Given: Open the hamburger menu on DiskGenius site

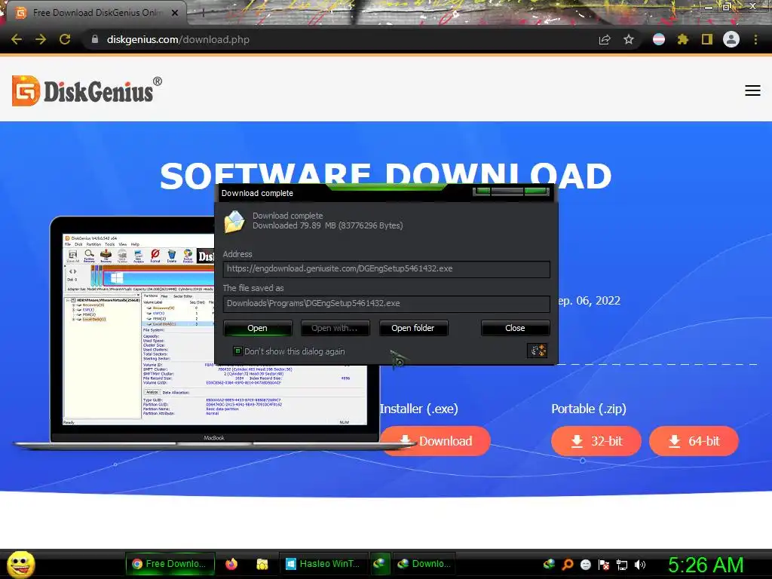Looking at the screenshot, I should click(752, 90).
